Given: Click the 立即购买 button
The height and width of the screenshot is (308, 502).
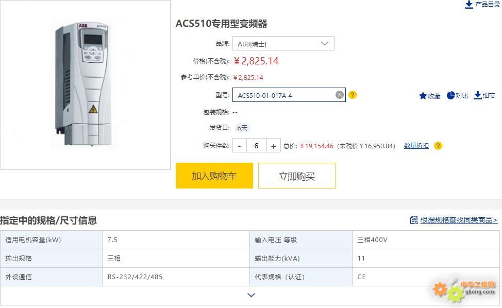Looking at the screenshot, I should [297, 176].
